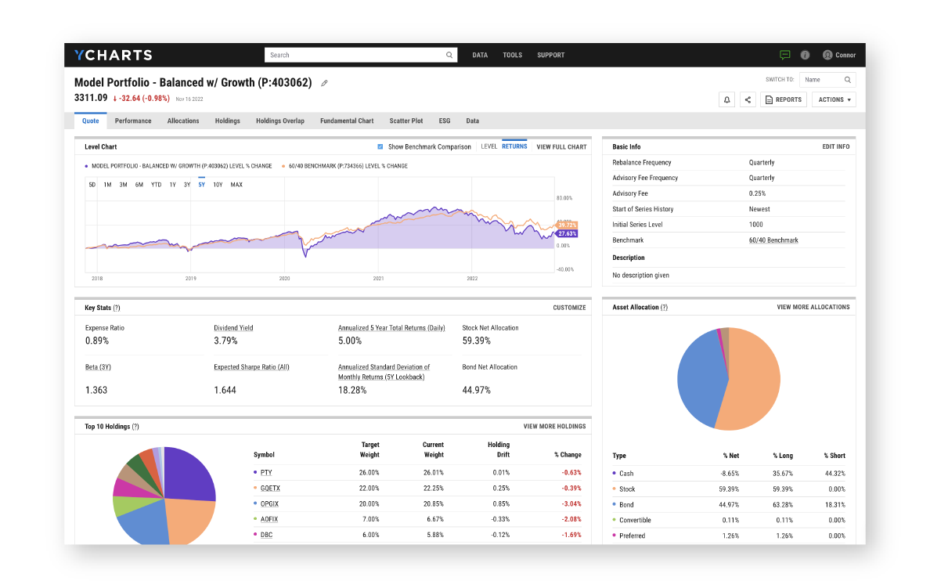Click the alert bell button
The width and height of the screenshot is (930, 588).
(x=726, y=99)
